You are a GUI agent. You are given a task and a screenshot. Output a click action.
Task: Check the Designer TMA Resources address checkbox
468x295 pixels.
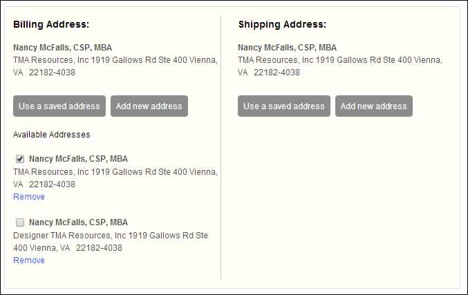pos(20,222)
